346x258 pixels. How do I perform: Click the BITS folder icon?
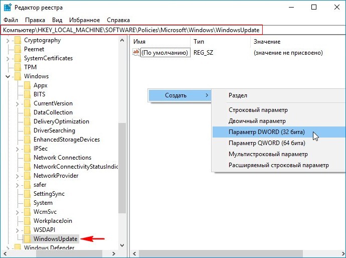tap(27, 94)
